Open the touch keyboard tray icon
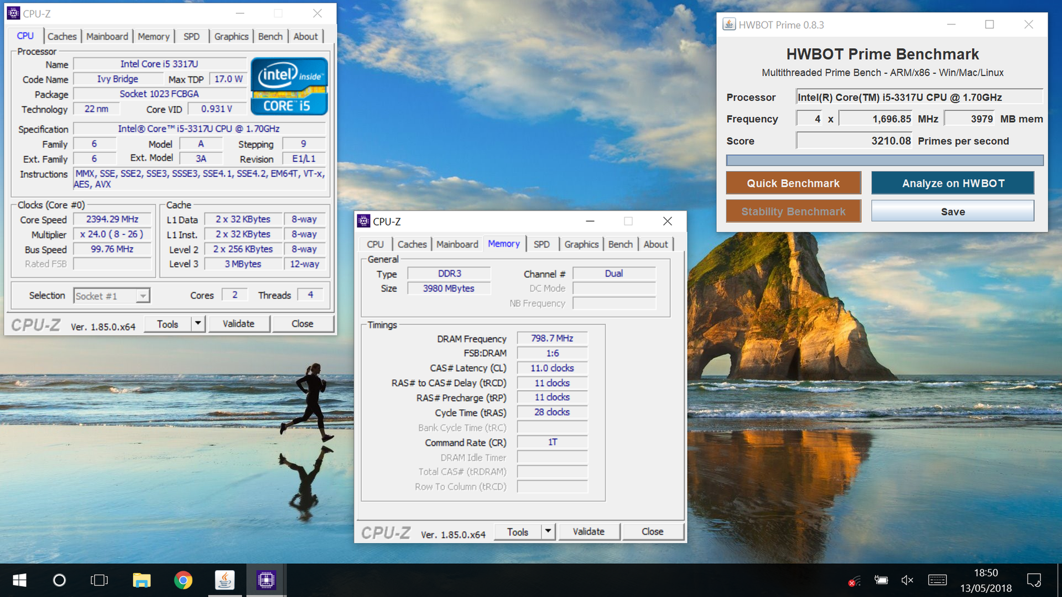The width and height of the screenshot is (1062, 597). [x=937, y=580]
